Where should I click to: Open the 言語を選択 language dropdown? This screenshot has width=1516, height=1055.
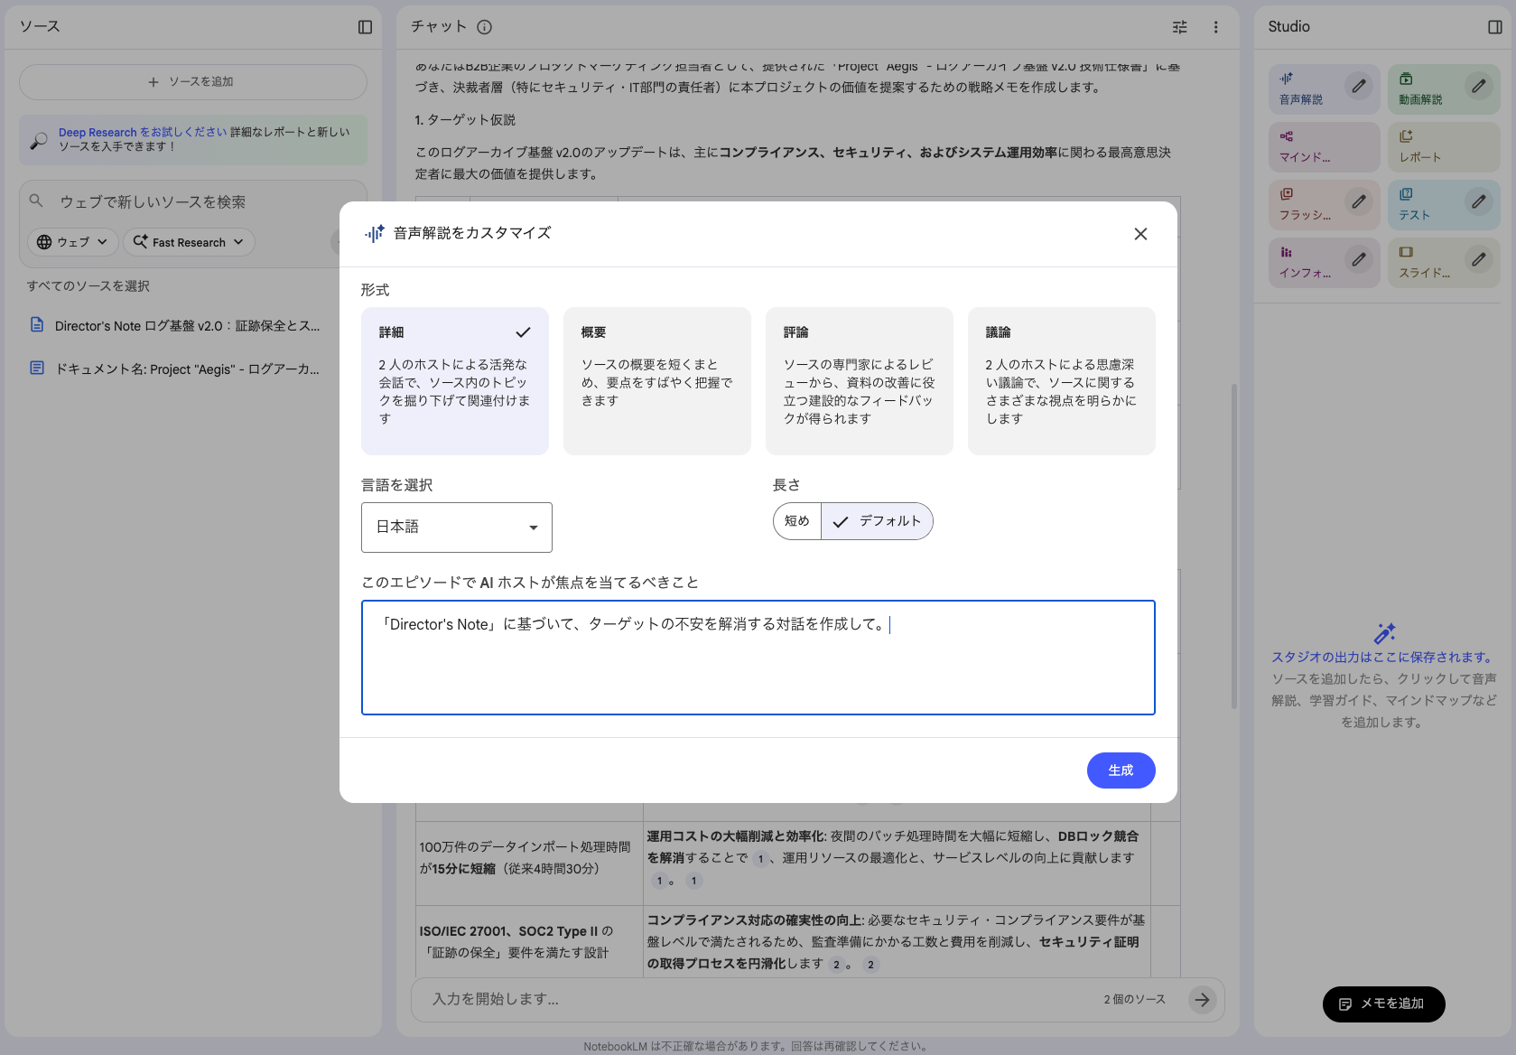[x=456, y=527]
